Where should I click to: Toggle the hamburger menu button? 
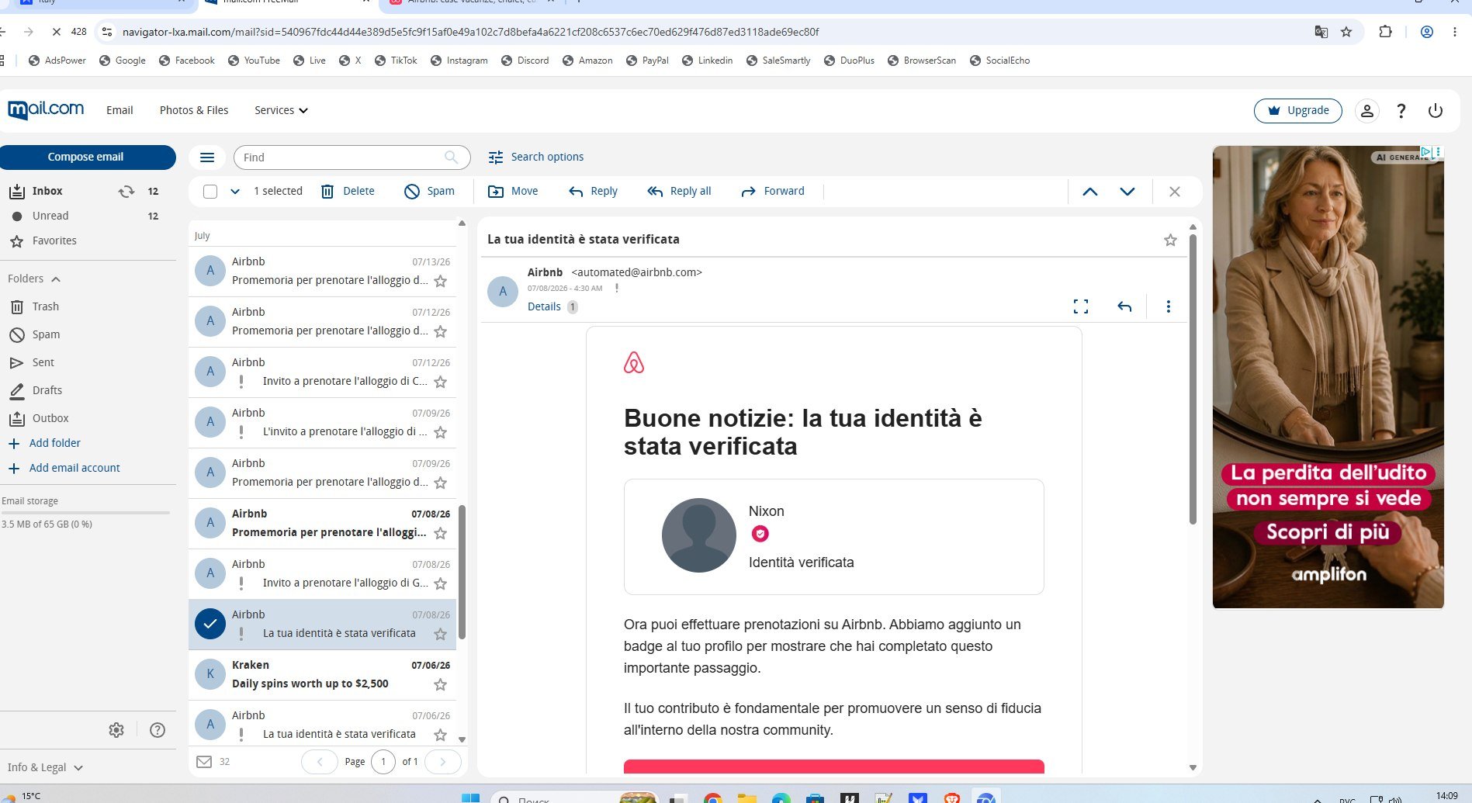[x=207, y=157]
